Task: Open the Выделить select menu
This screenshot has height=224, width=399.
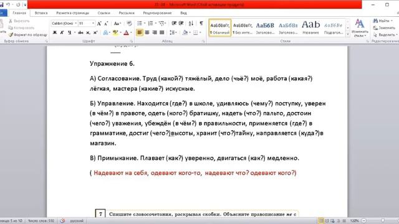Action: coord(385,35)
